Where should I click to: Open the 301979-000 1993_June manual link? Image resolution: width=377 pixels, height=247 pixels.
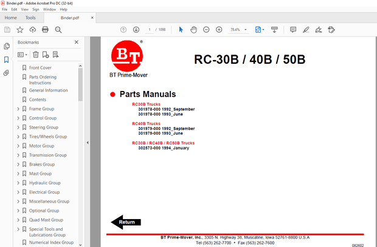(161, 134)
